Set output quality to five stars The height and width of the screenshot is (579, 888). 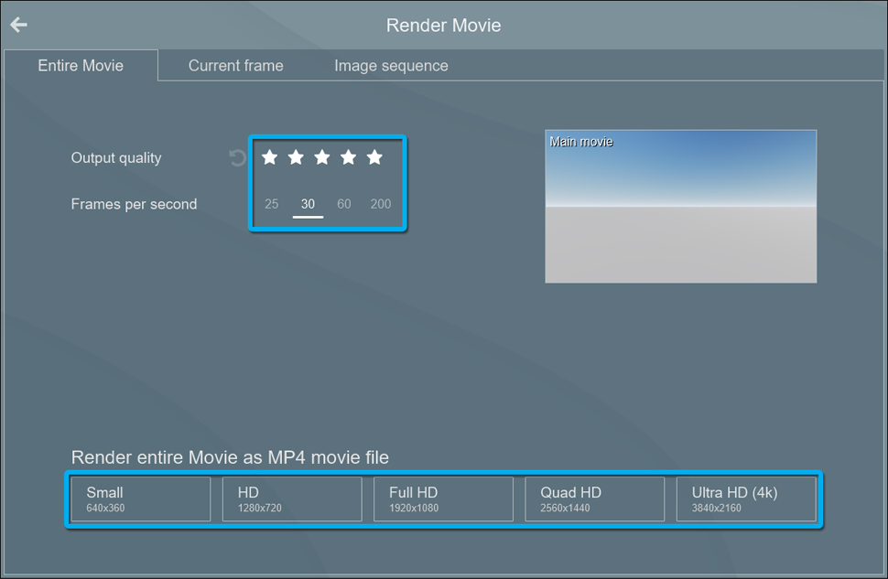click(x=374, y=157)
